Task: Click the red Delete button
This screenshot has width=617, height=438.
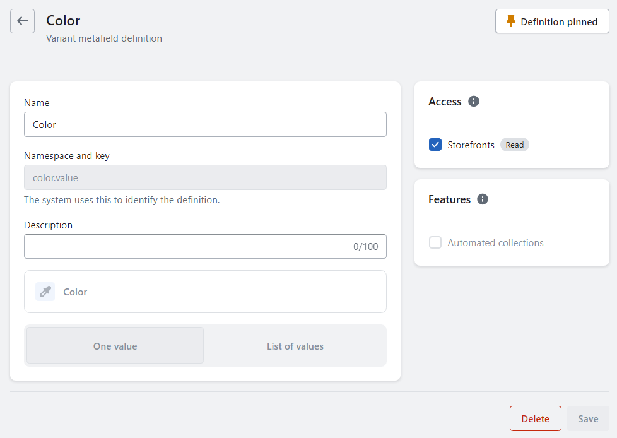Action: click(535, 418)
